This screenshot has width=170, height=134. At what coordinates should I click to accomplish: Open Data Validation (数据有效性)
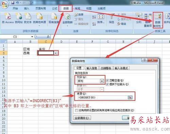(x=158, y=20)
